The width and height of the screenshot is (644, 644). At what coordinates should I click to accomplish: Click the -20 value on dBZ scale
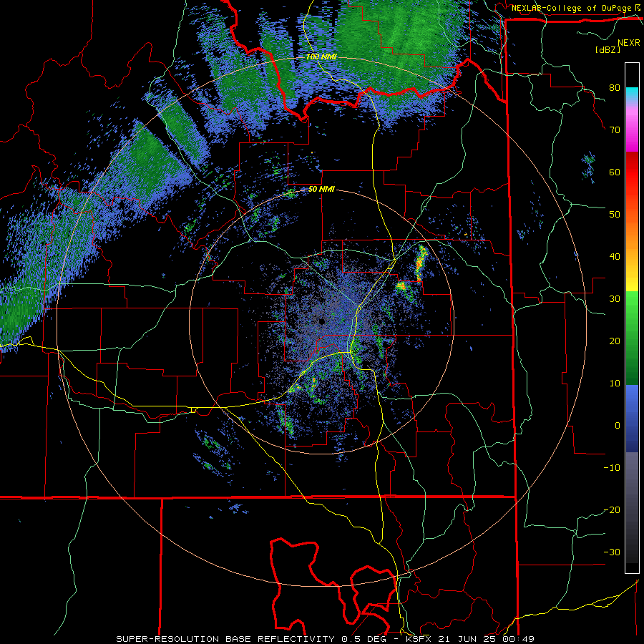(x=612, y=510)
